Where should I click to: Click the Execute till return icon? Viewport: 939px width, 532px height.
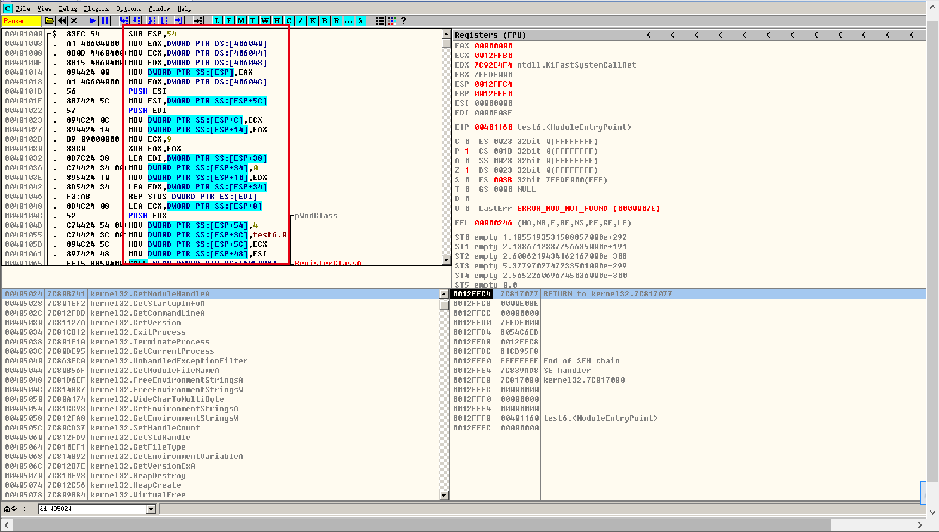click(x=179, y=20)
